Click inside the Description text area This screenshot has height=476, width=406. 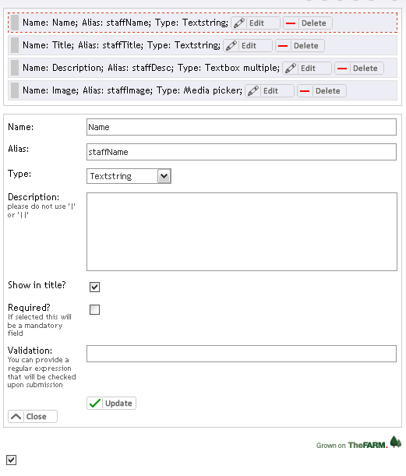click(242, 231)
